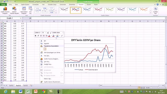Click the format painter brush icon
Viewport: 167px width, 94px height.
(62, 36)
